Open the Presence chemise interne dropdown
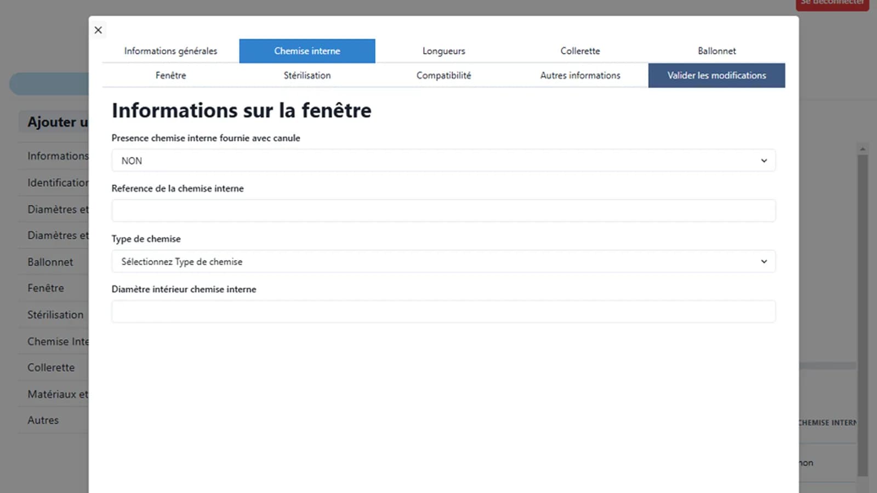 tap(443, 160)
